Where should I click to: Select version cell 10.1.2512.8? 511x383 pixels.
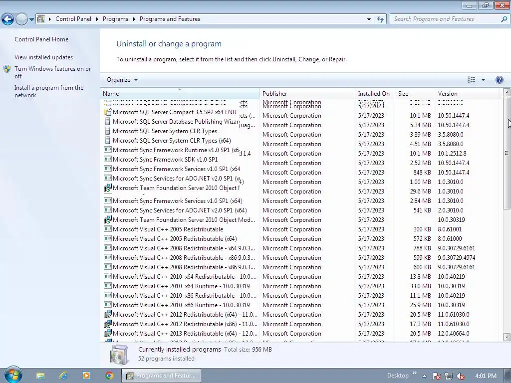pos(452,154)
